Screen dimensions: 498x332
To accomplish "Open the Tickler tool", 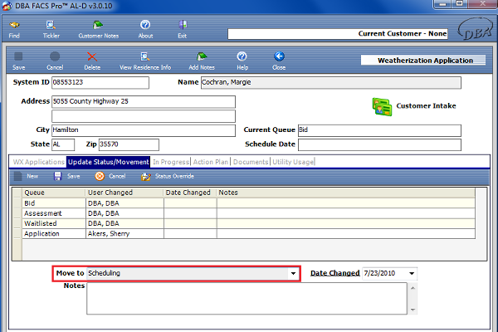I will 51,25.
